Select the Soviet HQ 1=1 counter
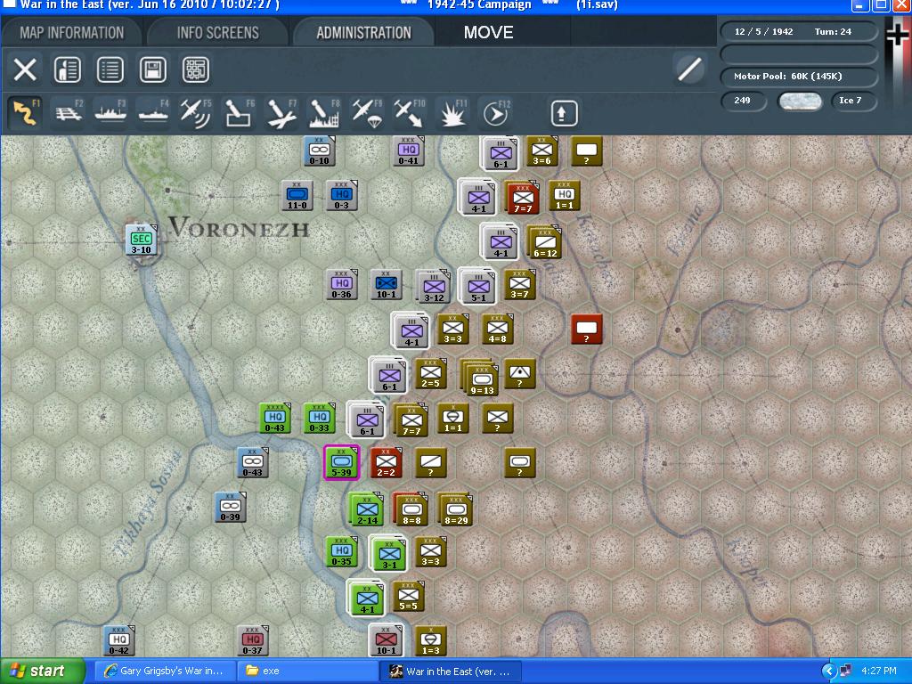Screen dimensions: 912x684 click(564, 195)
